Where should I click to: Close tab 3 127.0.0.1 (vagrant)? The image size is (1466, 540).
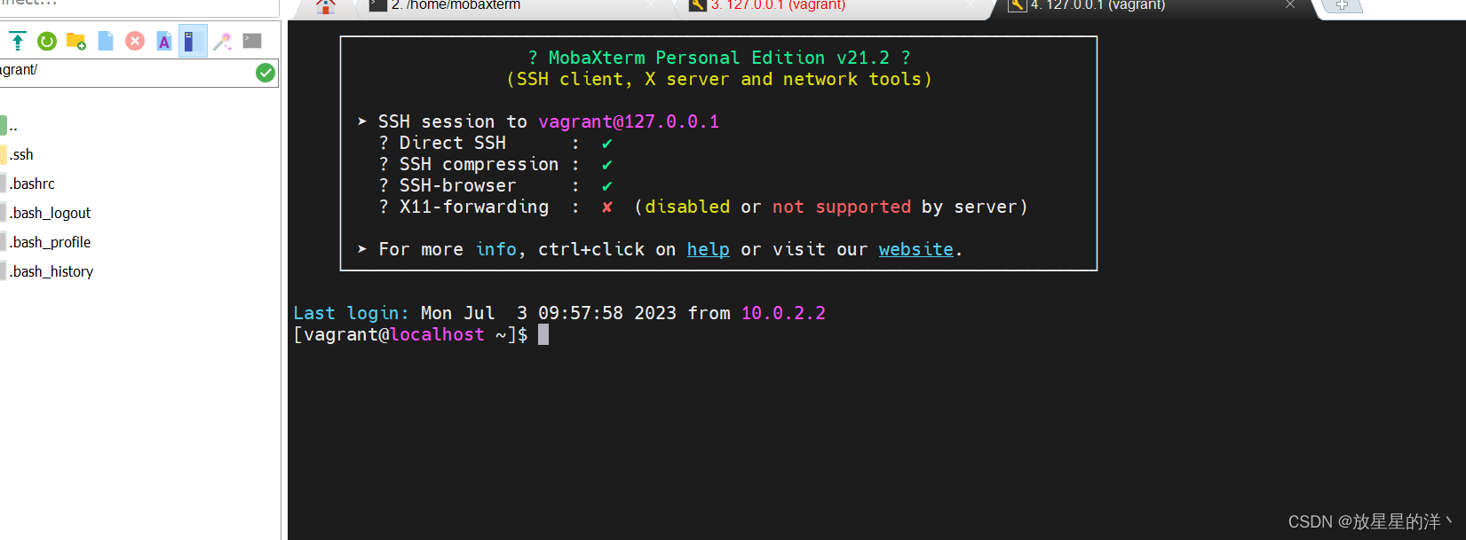pyautogui.click(x=971, y=5)
